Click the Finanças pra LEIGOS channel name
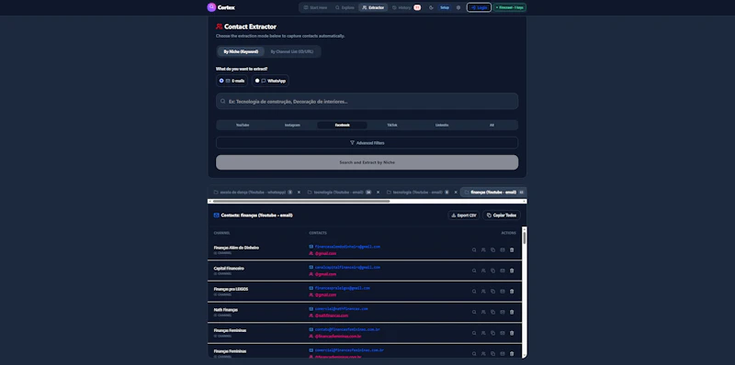Image resolution: width=735 pixels, height=365 pixels. tap(232, 289)
